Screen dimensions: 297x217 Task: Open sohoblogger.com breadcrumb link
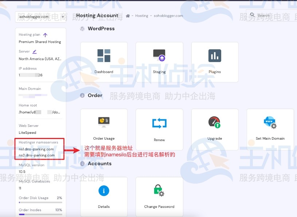click(168, 16)
